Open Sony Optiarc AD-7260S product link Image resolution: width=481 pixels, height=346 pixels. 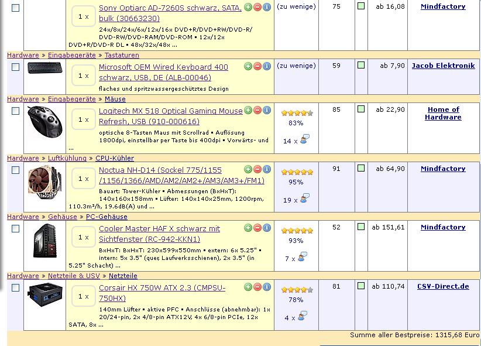click(170, 13)
